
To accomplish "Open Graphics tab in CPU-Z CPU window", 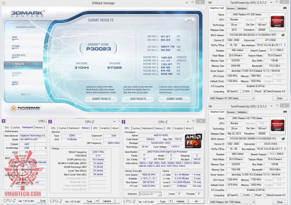I will 179,128.
